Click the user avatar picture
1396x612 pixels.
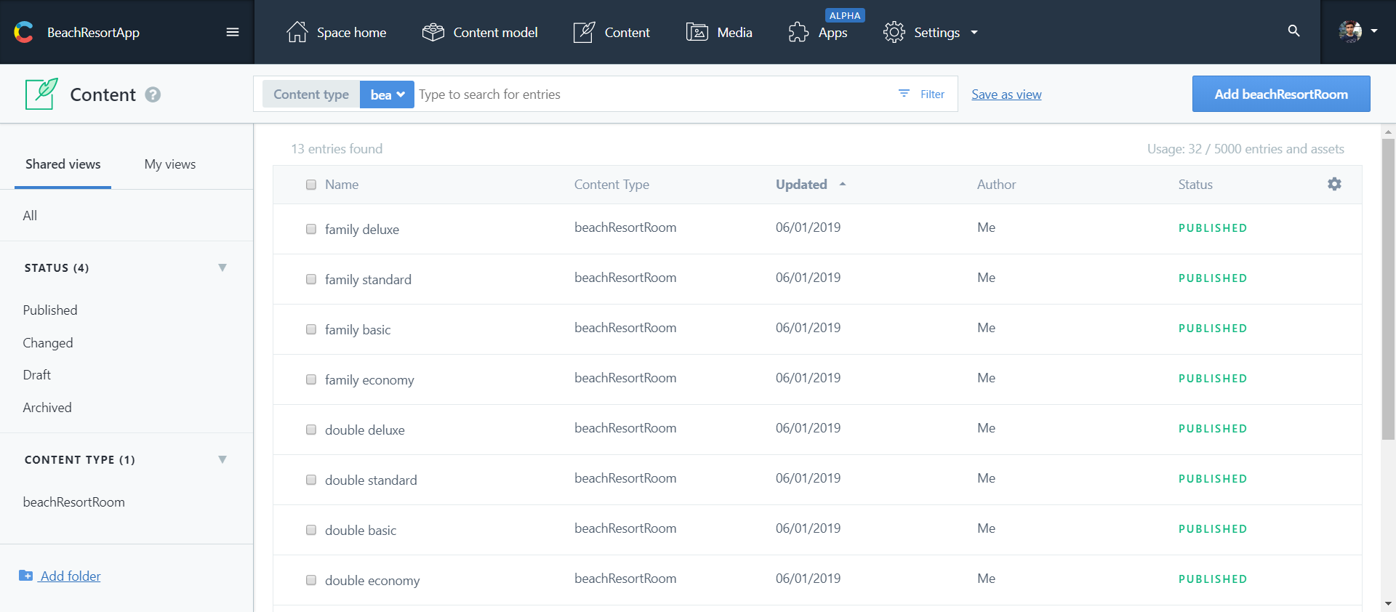pyautogui.click(x=1350, y=31)
